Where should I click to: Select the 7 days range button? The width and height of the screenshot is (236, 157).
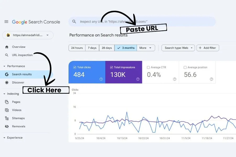[92, 48]
